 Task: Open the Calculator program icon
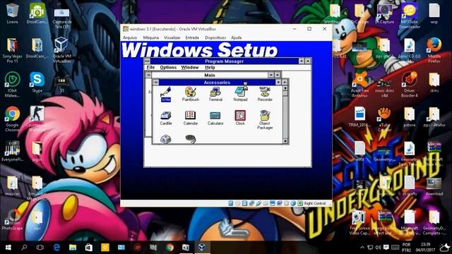pos(215,118)
